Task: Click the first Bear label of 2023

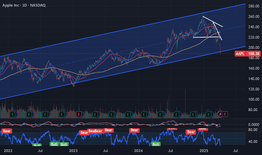Action: point(84,132)
